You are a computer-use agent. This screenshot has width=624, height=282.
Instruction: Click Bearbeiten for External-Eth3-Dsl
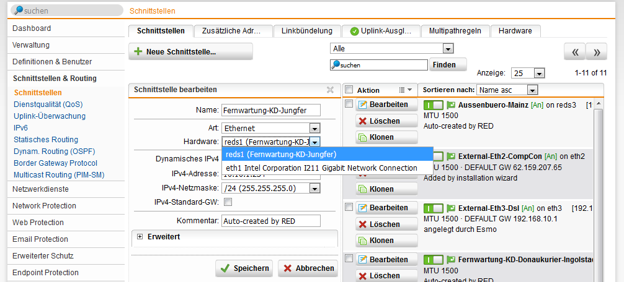click(387, 208)
